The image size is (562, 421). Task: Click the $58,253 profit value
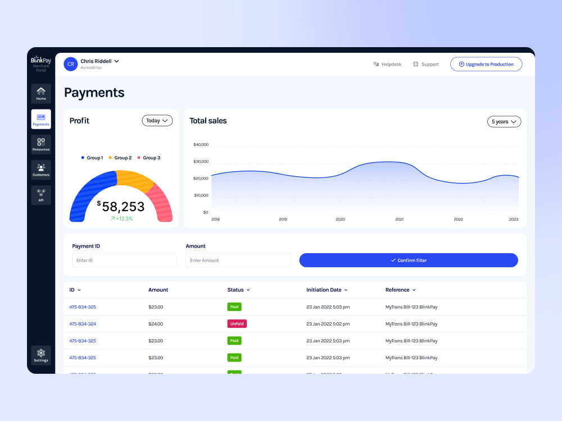click(121, 207)
